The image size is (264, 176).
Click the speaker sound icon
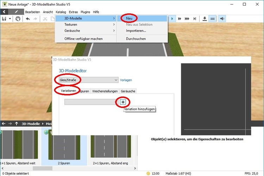pyautogui.click(x=222, y=19)
